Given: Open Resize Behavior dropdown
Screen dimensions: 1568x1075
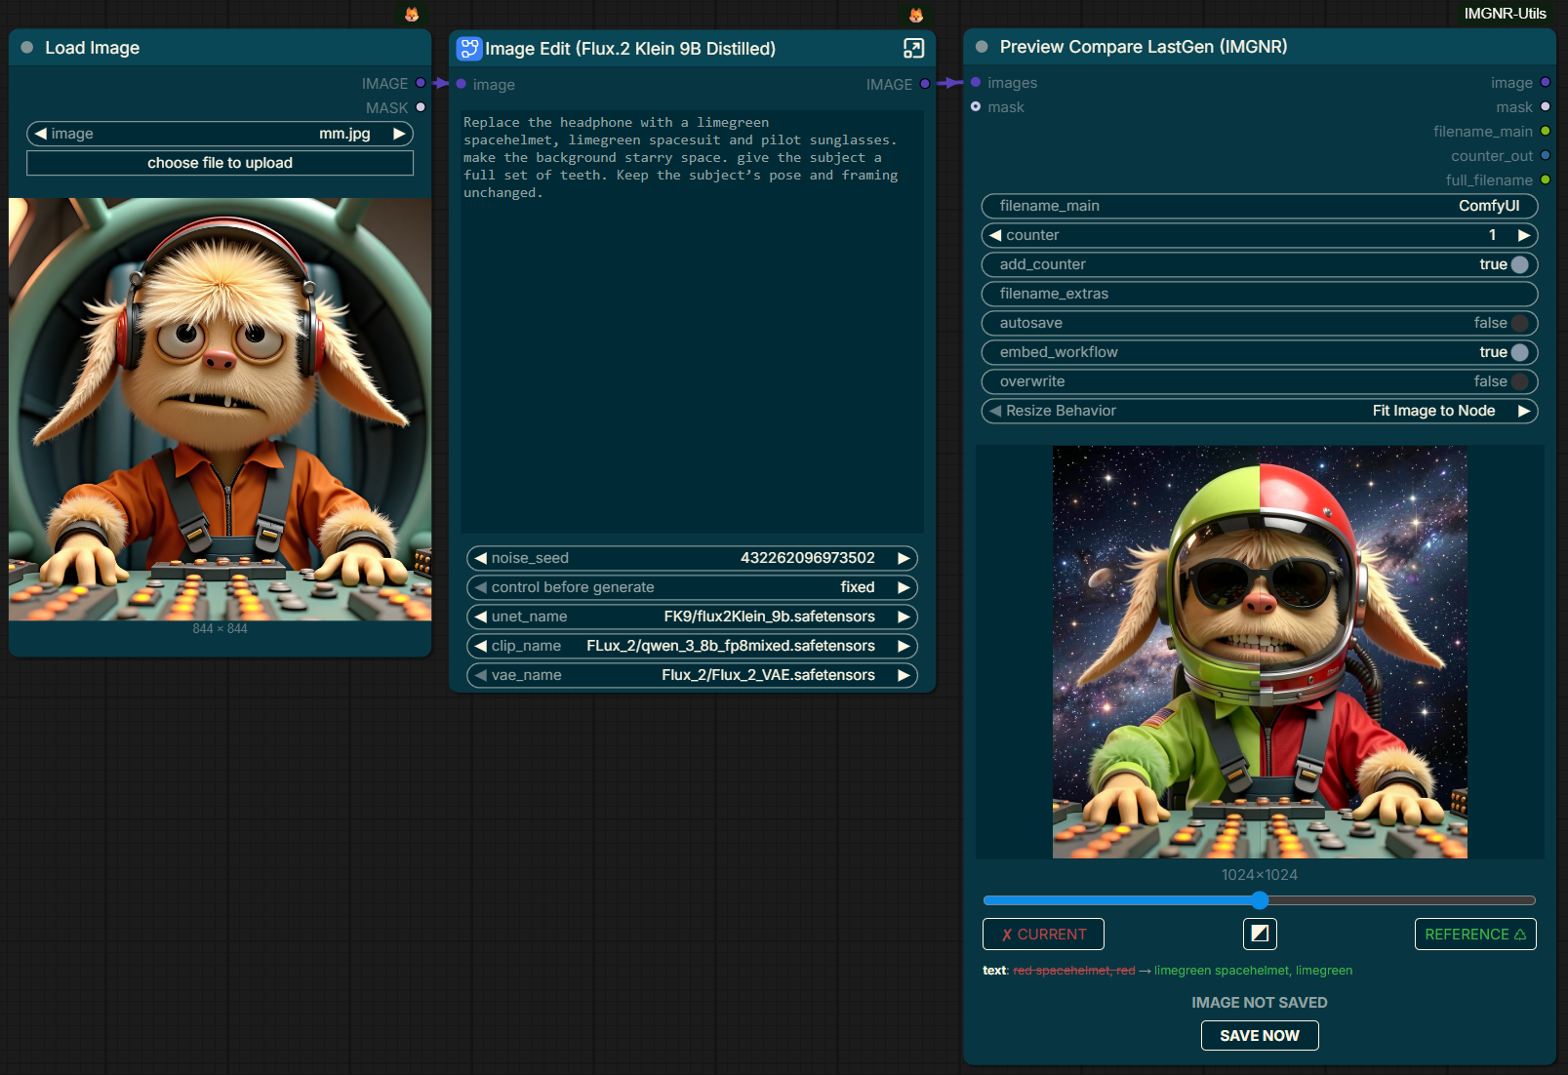Looking at the screenshot, I should tap(1260, 411).
